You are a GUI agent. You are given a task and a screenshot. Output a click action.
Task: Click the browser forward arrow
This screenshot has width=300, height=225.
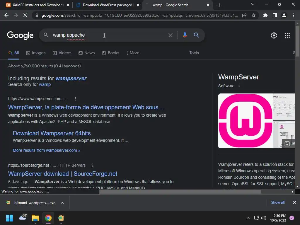click(16, 15)
